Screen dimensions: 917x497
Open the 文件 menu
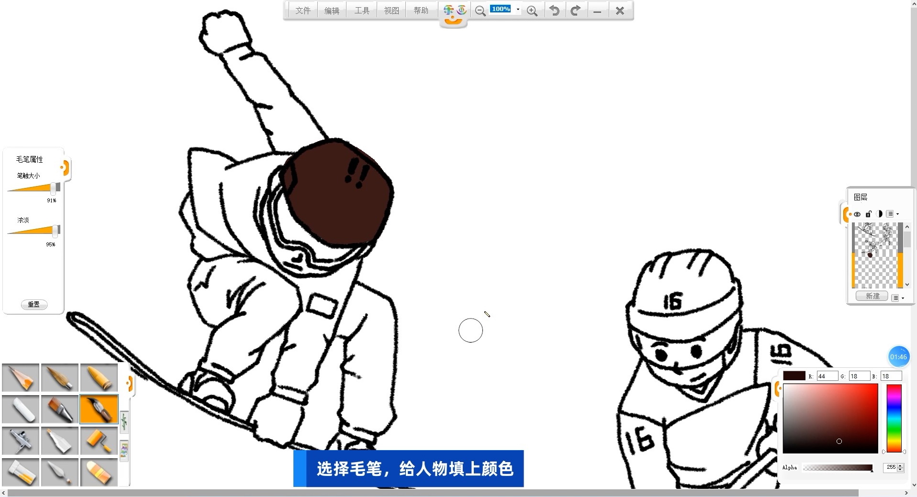[302, 11]
